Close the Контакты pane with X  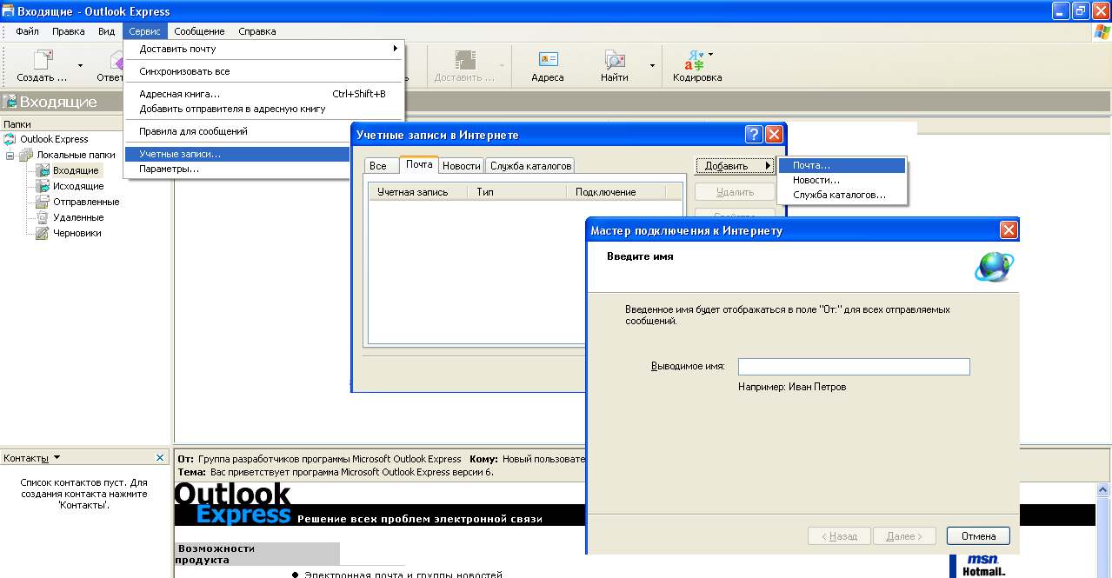pos(160,457)
